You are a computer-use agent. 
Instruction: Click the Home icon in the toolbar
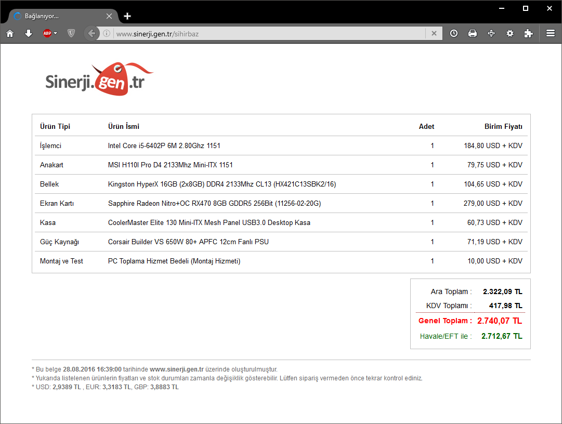pos(10,33)
